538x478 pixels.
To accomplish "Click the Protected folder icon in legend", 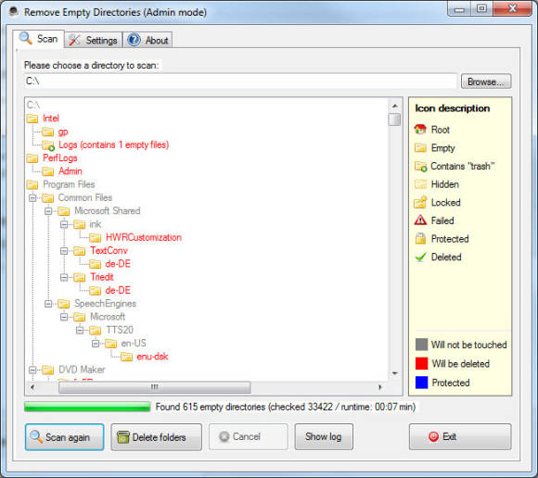I will [420, 238].
